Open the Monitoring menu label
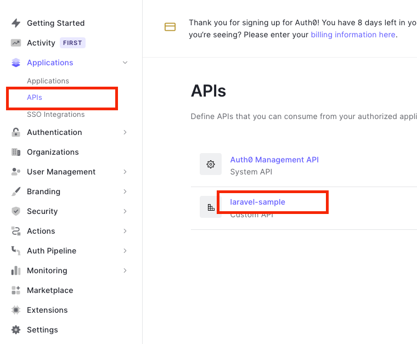 pos(47,270)
